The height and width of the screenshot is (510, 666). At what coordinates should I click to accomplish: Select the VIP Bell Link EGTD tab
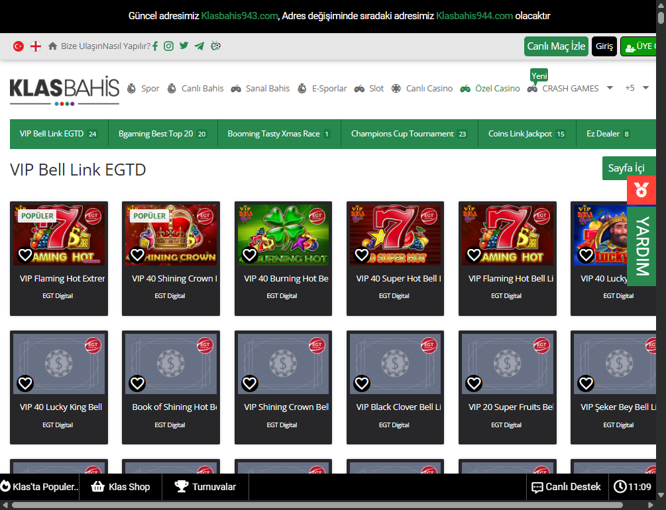58,134
